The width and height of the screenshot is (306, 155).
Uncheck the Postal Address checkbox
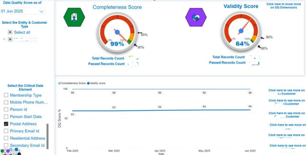tap(6, 124)
